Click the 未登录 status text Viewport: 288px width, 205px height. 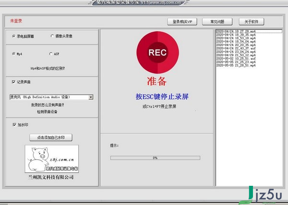[16, 21]
